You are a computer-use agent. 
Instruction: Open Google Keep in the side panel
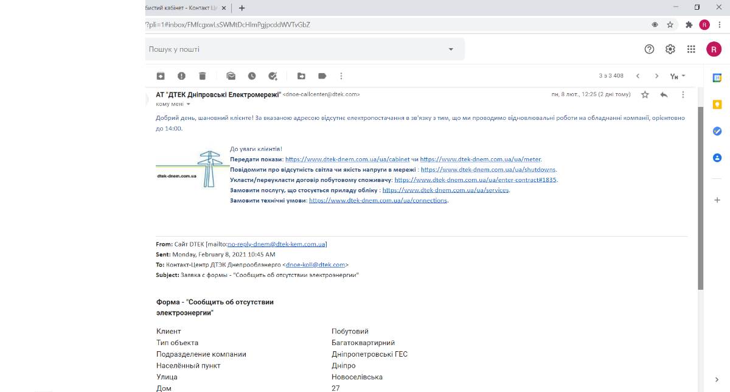coord(717,104)
